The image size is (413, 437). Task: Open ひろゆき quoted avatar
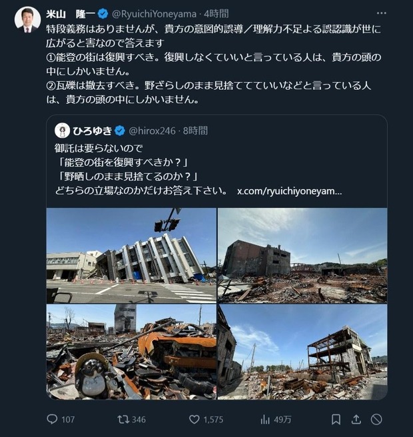62,131
